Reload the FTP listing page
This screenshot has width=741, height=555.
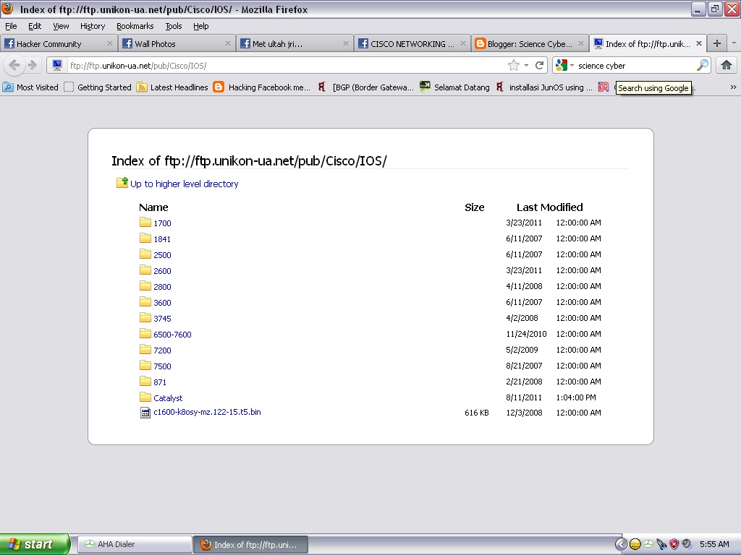(539, 66)
